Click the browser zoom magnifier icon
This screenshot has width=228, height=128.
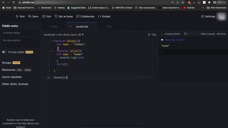[172, 2]
